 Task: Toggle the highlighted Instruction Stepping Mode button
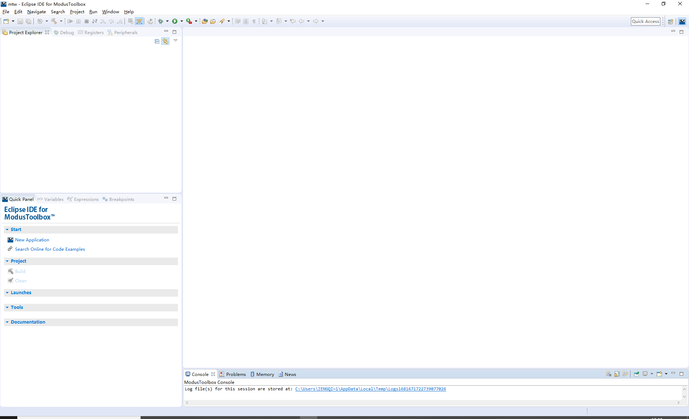(x=139, y=21)
